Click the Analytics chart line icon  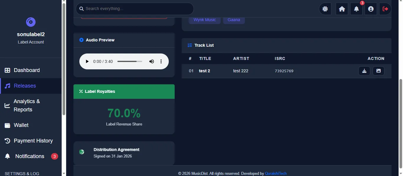pyautogui.click(x=7, y=105)
